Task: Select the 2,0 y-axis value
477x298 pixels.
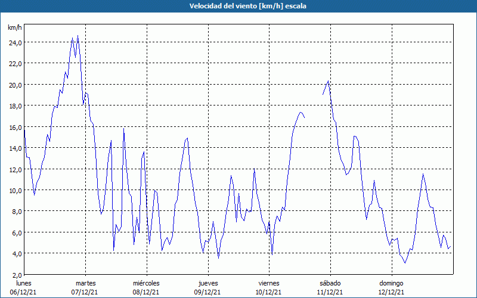Action: [17, 275]
